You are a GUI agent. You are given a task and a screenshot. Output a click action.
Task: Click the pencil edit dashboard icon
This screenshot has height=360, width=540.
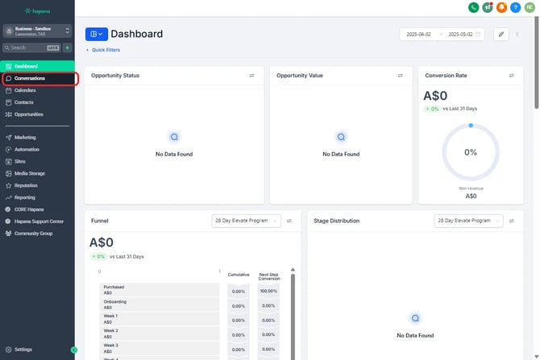pyautogui.click(x=501, y=35)
